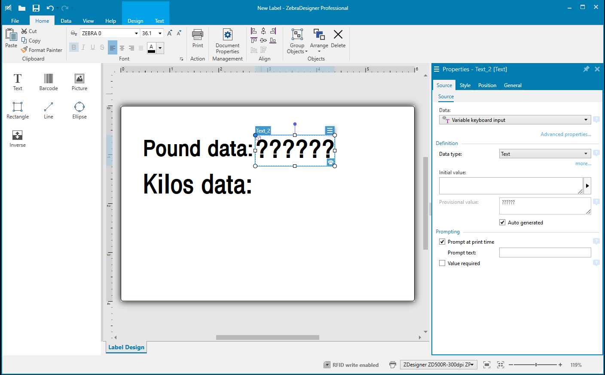Pin the Properties panel
The width and height of the screenshot is (605, 375).
pos(586,69)
